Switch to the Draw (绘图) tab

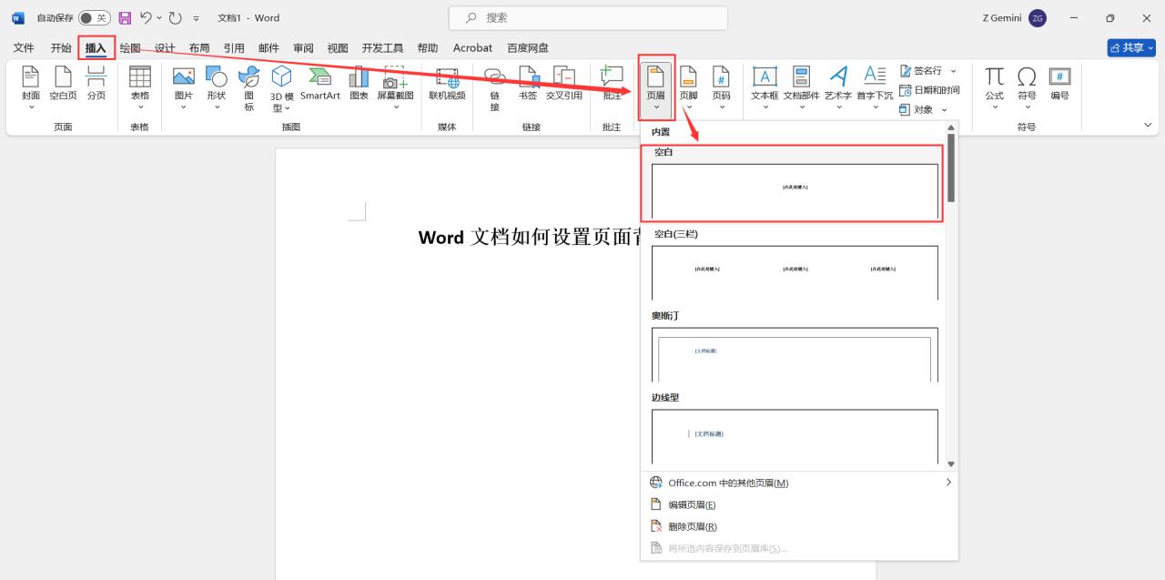click(x=130, y=47)
